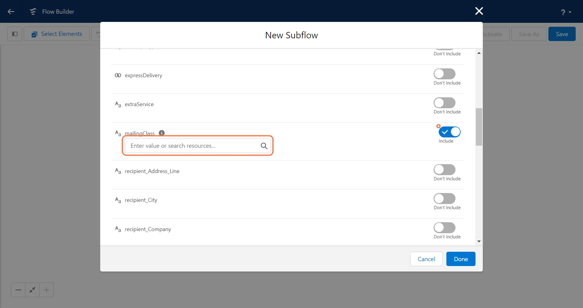This screenshot has width=583, height=308.
Task: Zoom in the canvas with plus icon
Action: coord(46,290)
